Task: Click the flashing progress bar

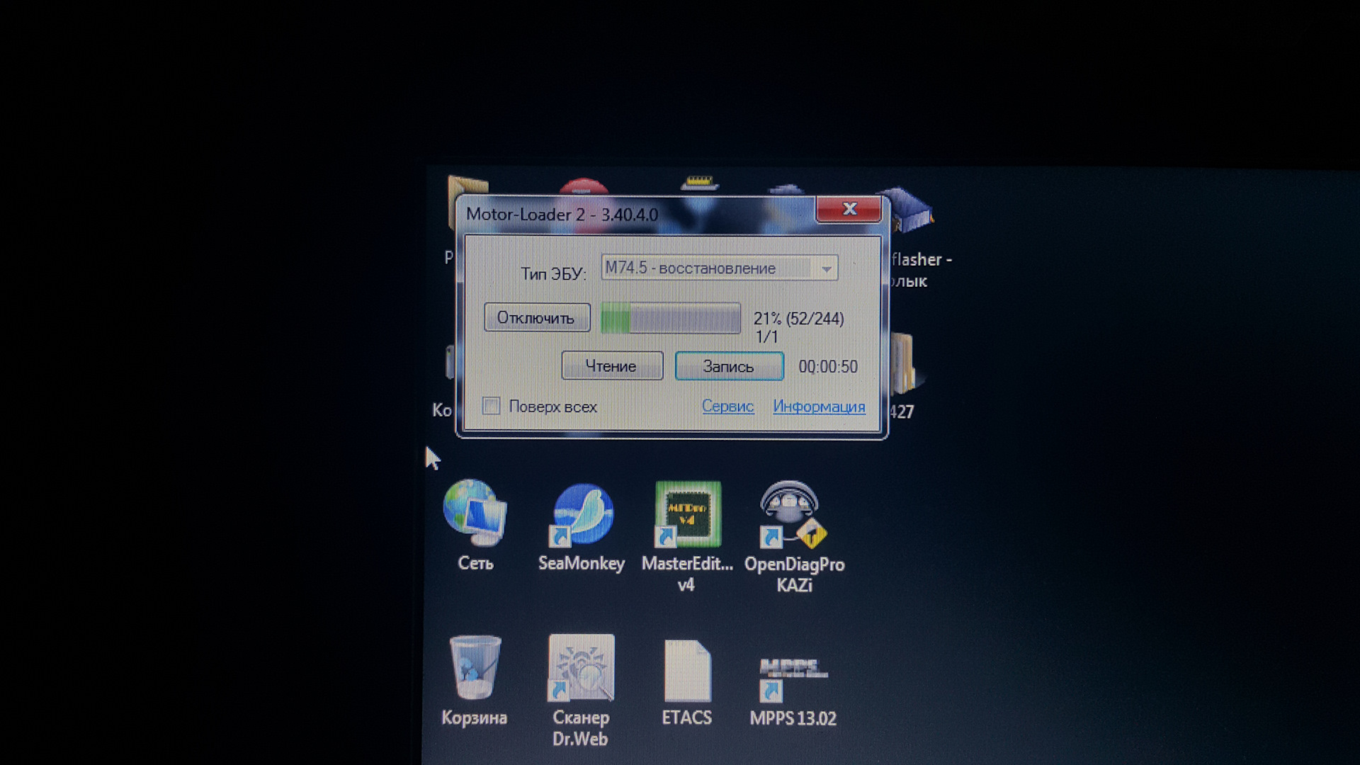Action: pos(670,318)
